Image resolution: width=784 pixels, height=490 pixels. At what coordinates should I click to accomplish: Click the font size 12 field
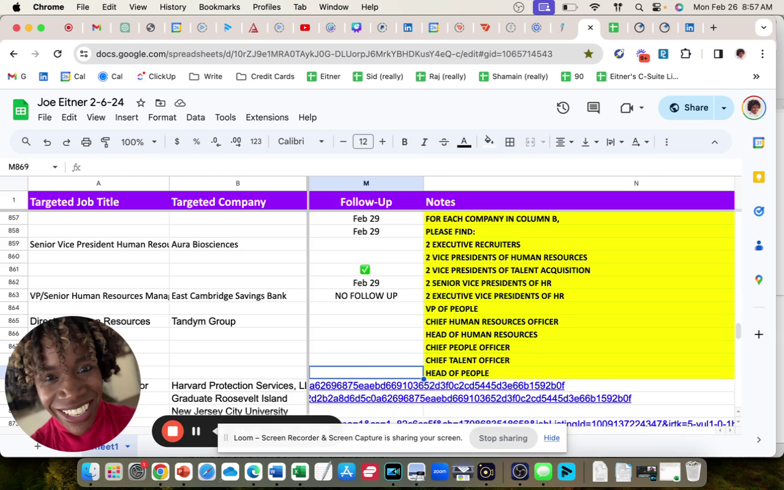[363, 142]
